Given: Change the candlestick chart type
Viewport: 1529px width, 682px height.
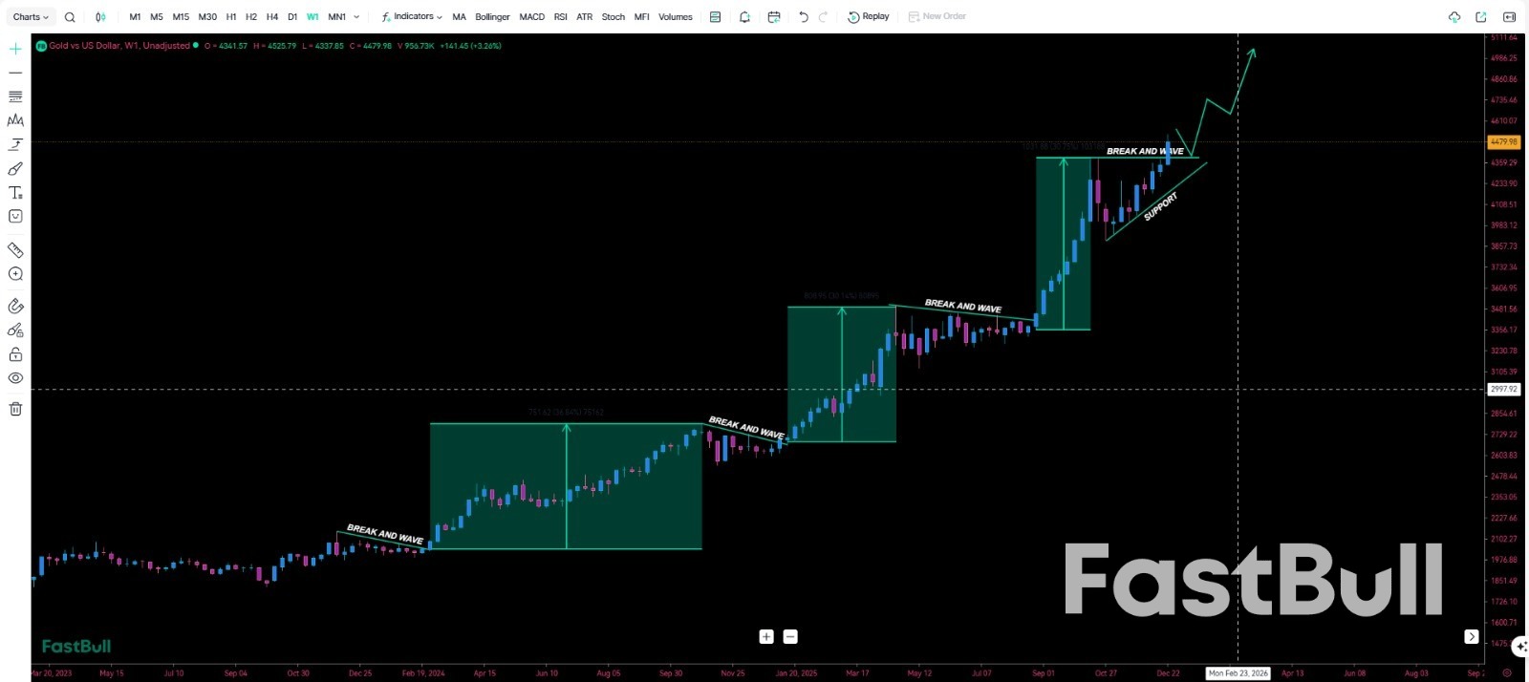Looking at the screenshot, I should pyautogui.click(x=100, y=16).
